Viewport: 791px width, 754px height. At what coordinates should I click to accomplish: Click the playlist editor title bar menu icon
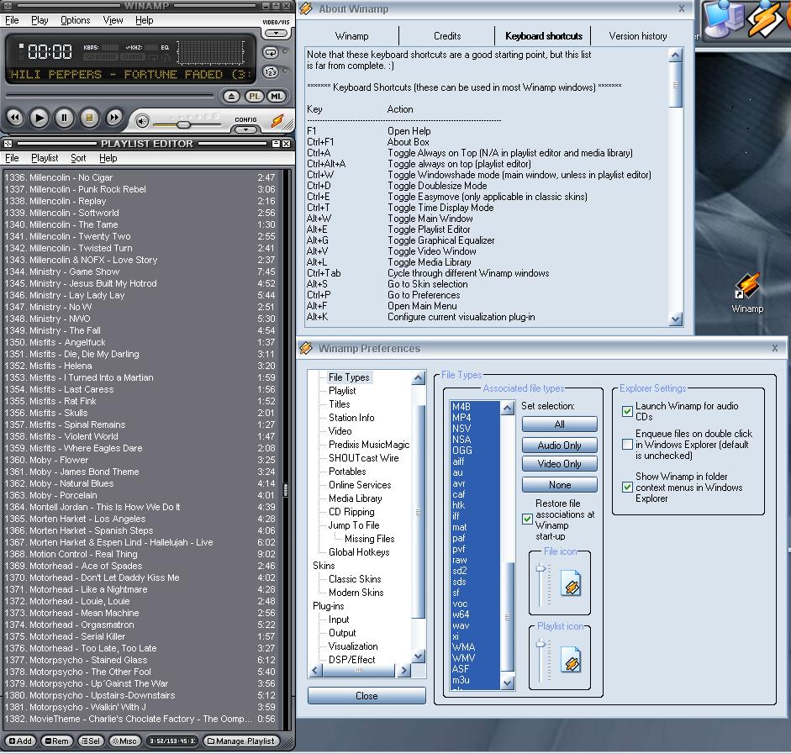point(8,144)
